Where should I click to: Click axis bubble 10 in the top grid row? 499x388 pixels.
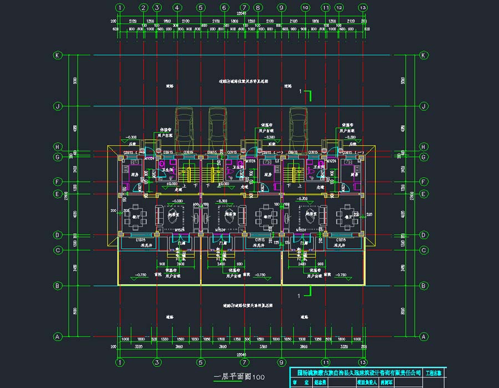tap(305, 8)
